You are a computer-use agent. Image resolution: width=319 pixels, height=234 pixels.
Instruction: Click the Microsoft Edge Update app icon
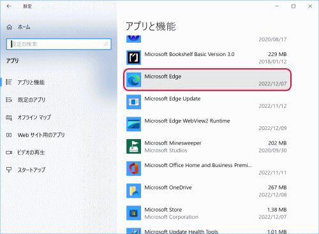[x=133, y=102]
